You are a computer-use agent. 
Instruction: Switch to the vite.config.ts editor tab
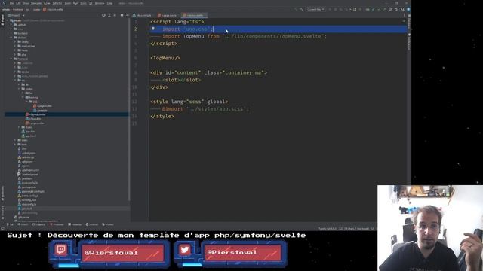click(142, 15)
